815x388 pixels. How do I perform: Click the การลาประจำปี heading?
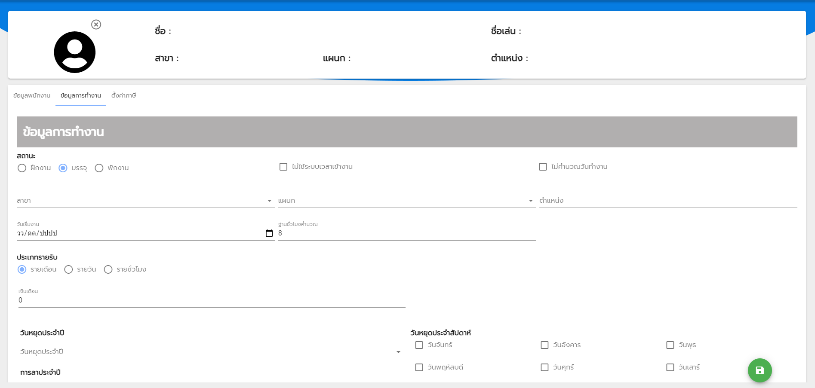pyautogui.click(x=40, y=373)
